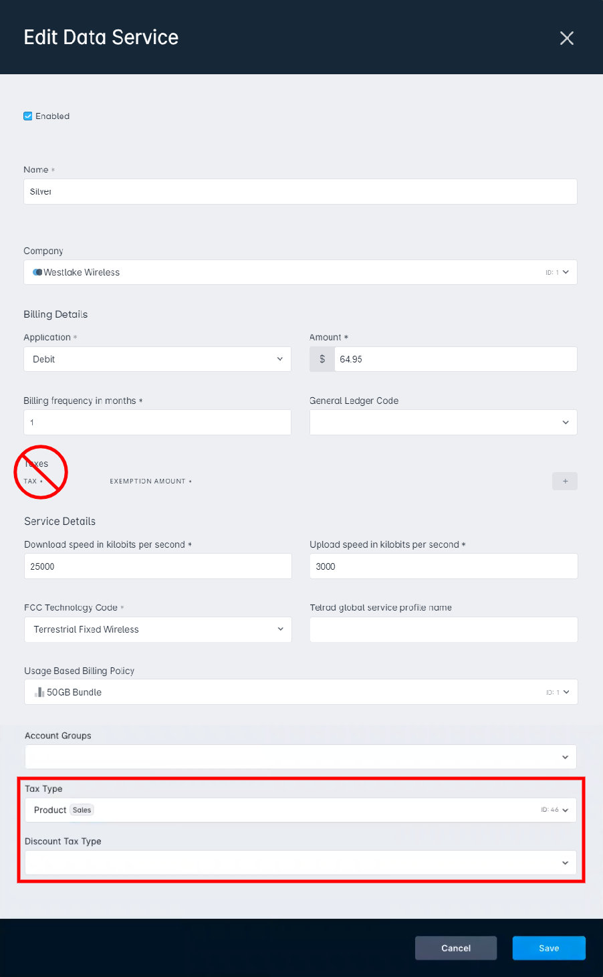Viewport: 603px width, 977px height.
Task: Open the Usage Based Billing Policy dropdown
Action: [x=301, y=692]
